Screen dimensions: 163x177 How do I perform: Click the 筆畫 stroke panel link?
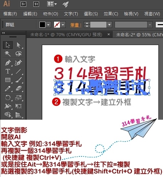[x=76, y=25]
